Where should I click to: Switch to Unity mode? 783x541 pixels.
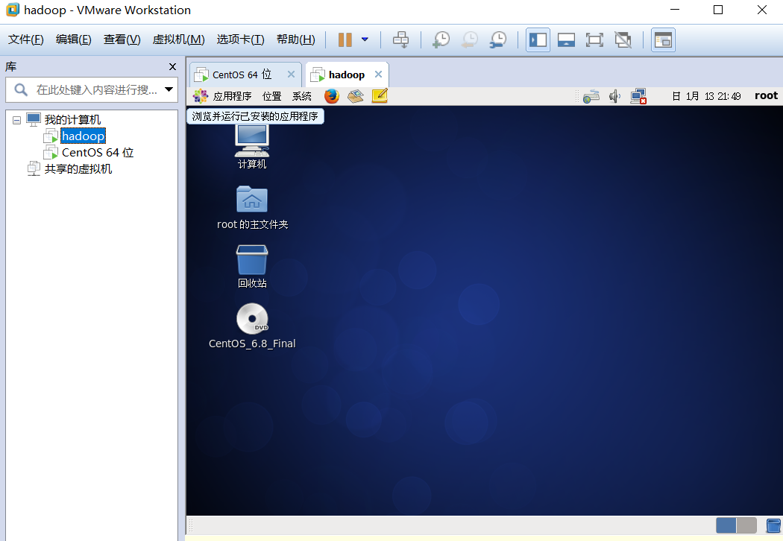623,40
